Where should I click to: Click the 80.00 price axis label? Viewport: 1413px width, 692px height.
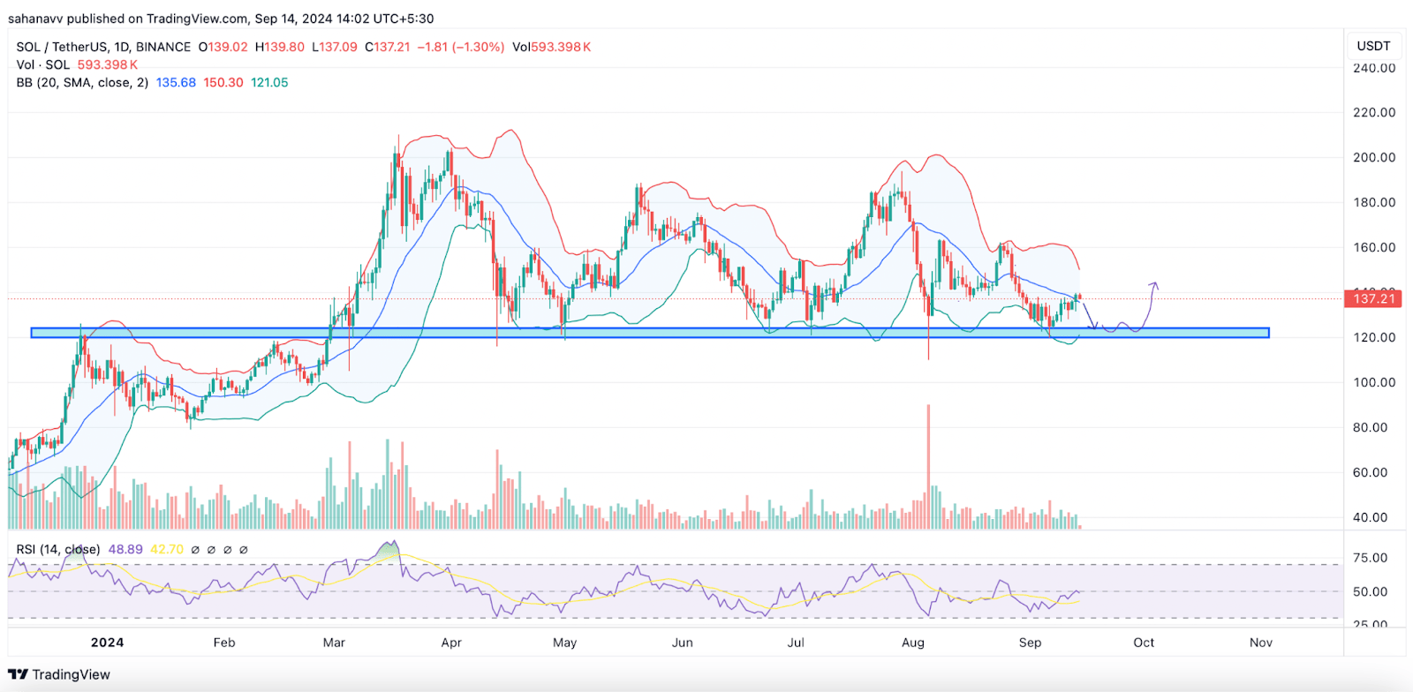tap(1371, 427)
